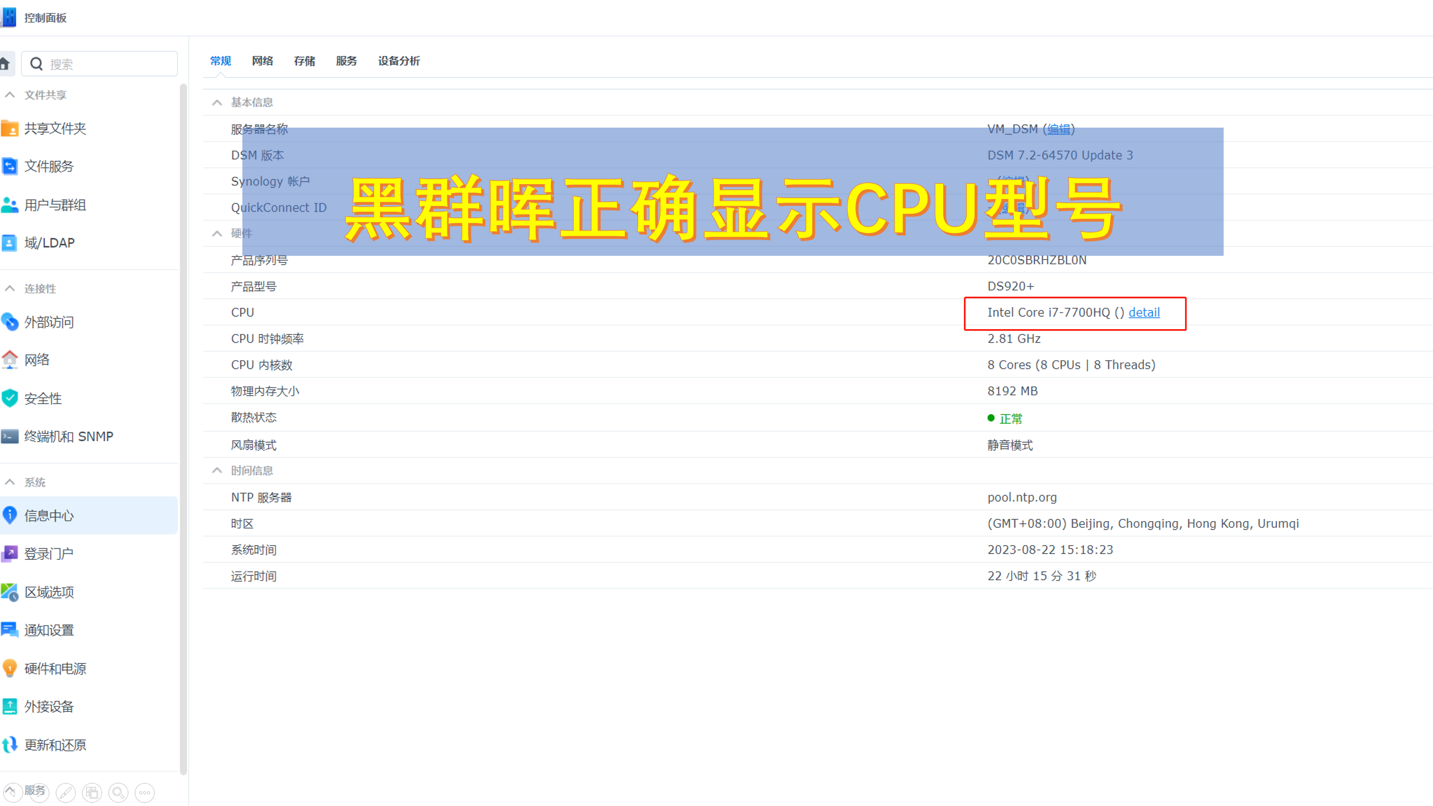Click the magnifier icon in search box
The image size is (1433, 806).
pos(36,64)
